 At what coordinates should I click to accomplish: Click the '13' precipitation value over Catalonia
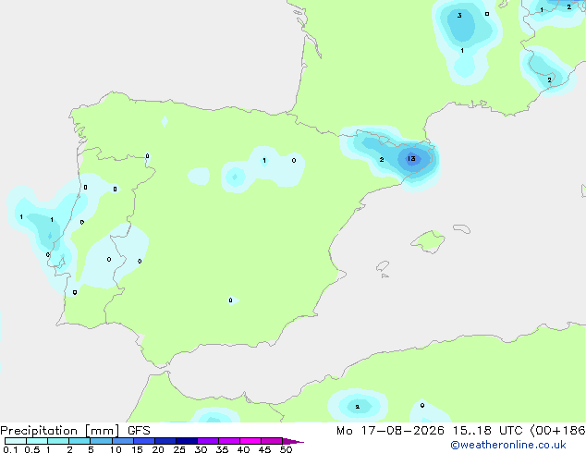click(x=411, y=158)
